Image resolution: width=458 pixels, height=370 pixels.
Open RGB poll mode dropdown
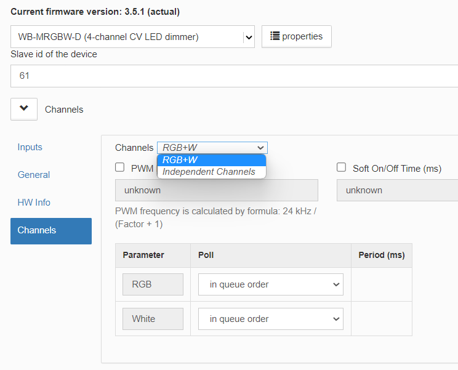coord(270,284)
